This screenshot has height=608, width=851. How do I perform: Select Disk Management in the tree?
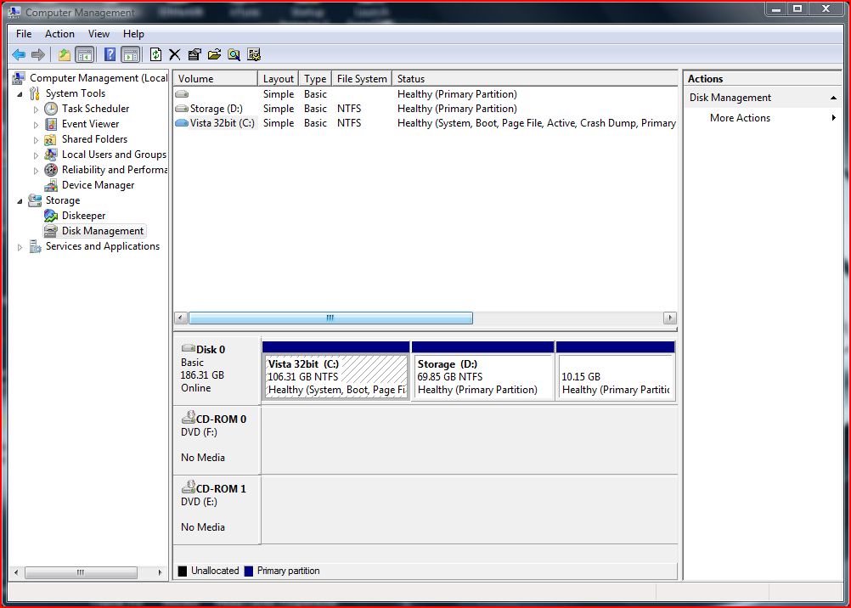(103, 231)
